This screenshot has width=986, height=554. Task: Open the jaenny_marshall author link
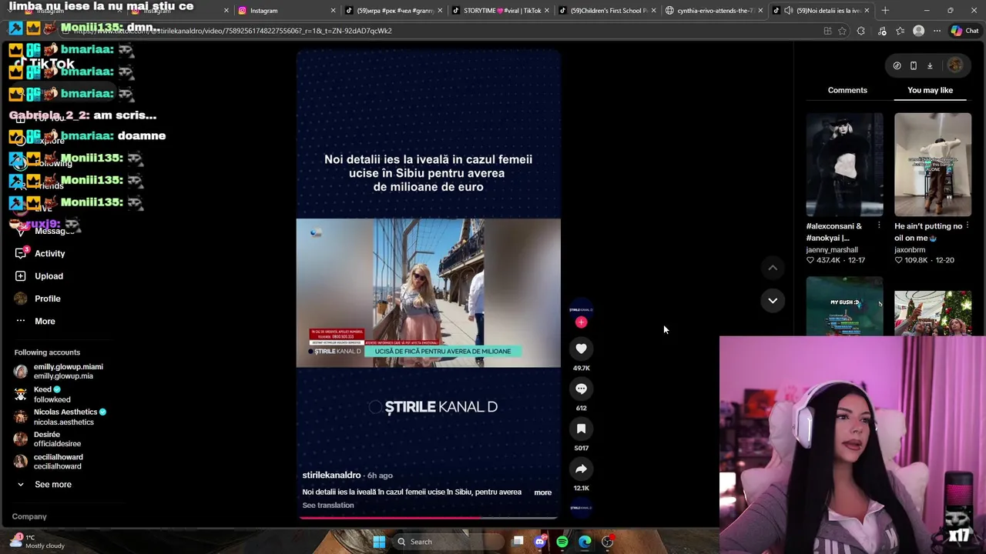point(832,250)
